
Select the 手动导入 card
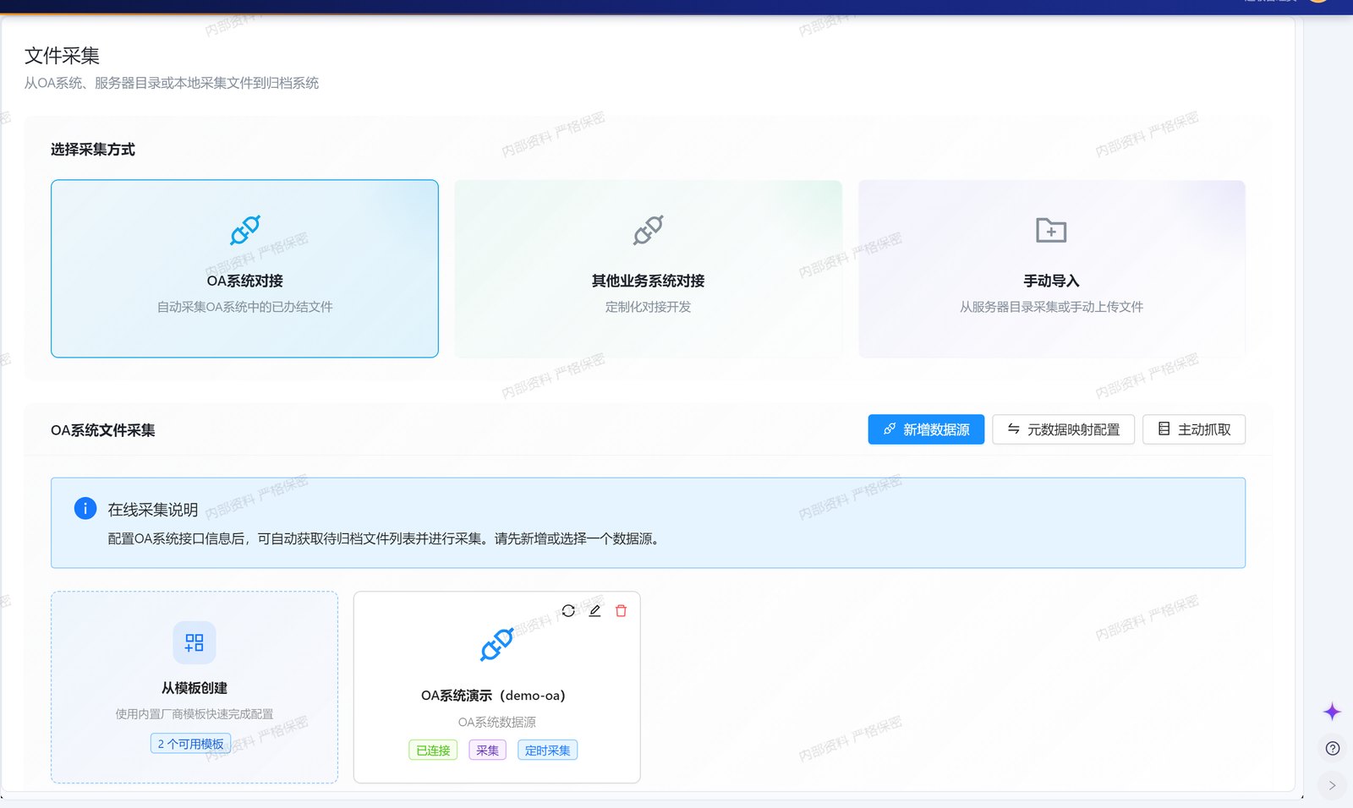1051,269
